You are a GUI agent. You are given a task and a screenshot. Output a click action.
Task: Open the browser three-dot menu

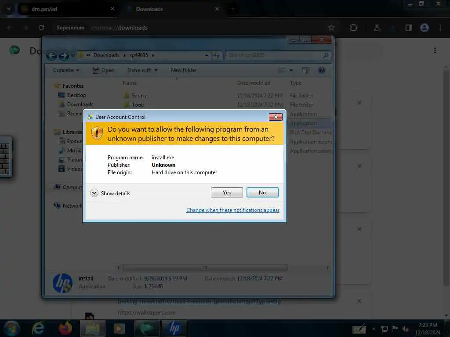coord(440,28)
